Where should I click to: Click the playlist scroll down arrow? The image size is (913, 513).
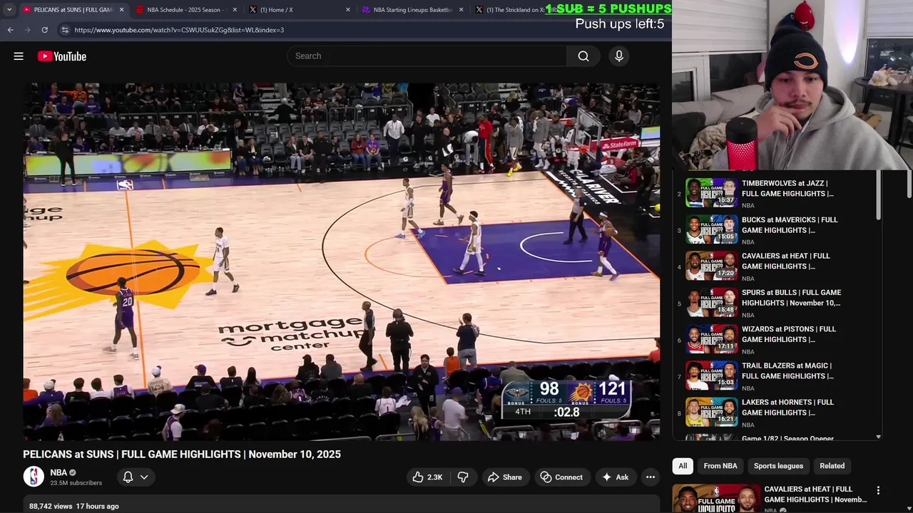pyautogui.click(x=878, y=437)
